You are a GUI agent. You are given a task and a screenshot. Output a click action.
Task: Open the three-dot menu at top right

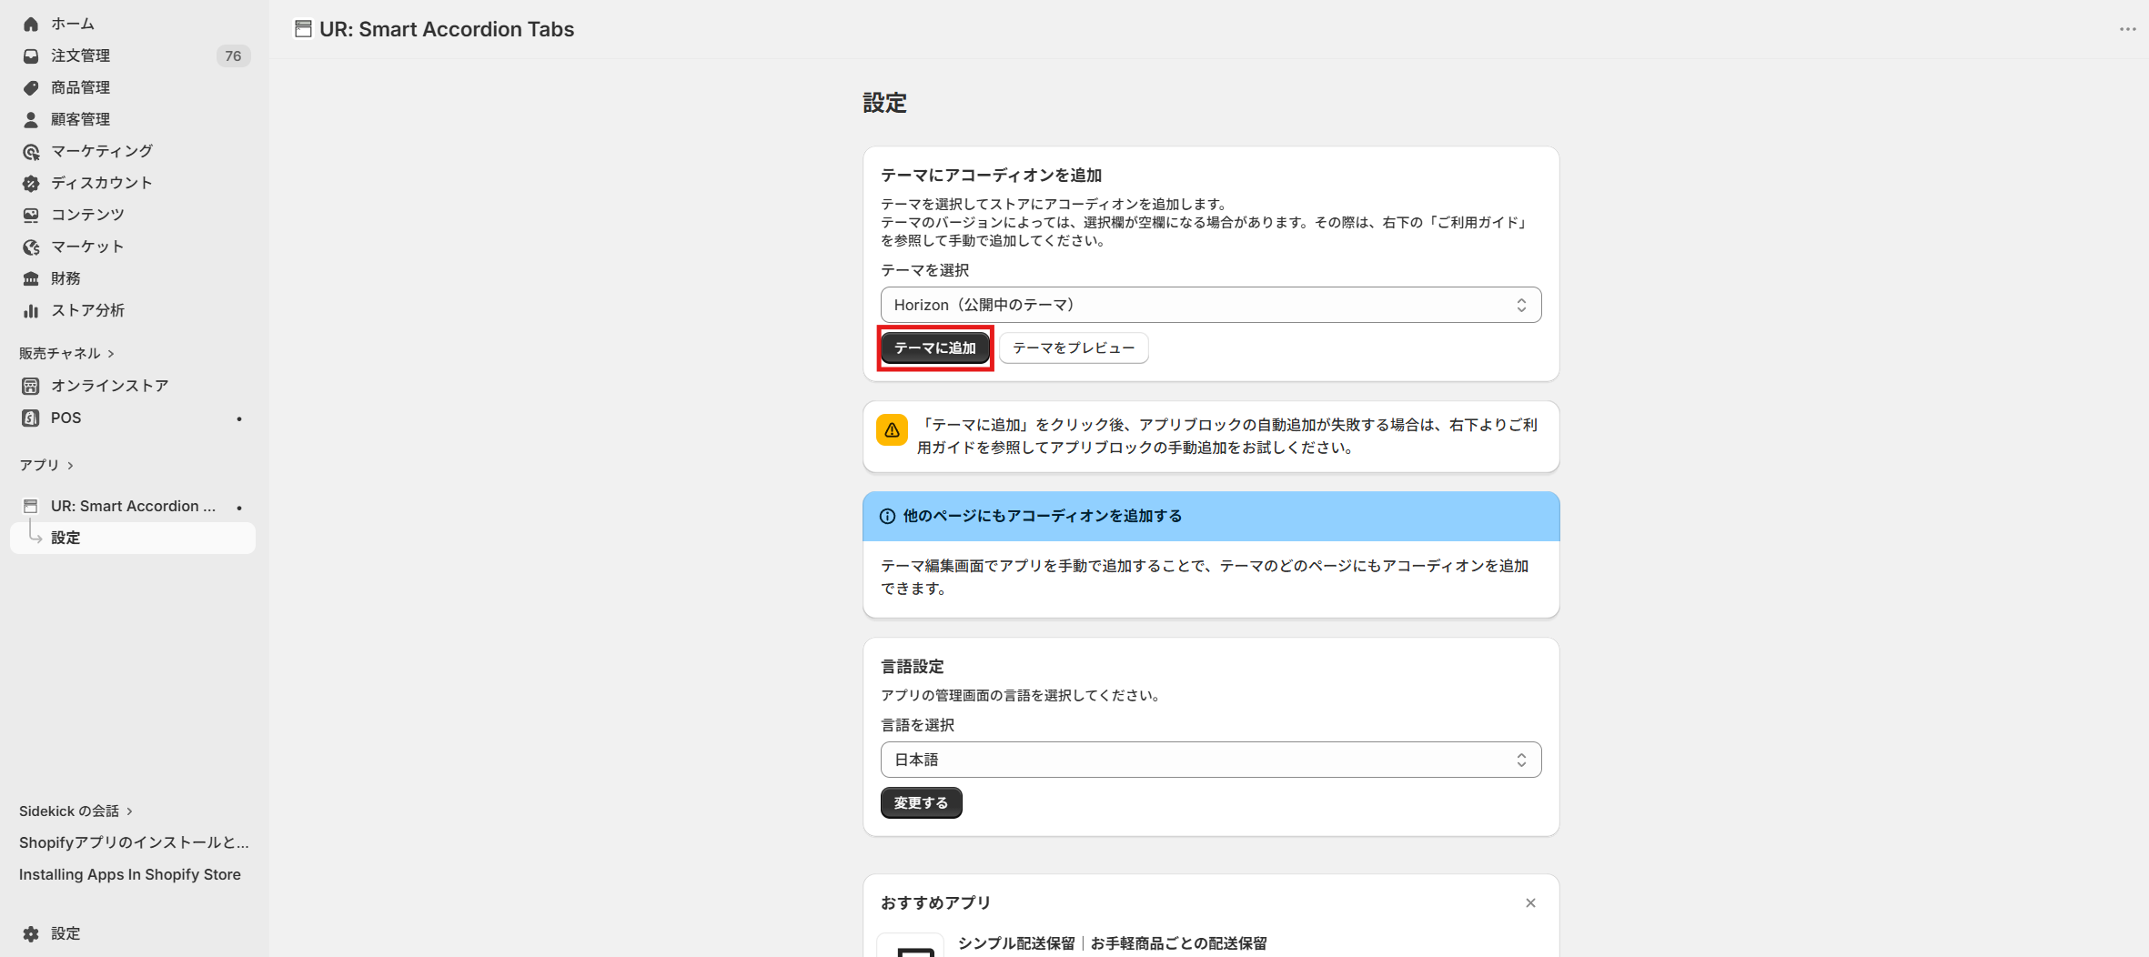(x=2127, y=29)
